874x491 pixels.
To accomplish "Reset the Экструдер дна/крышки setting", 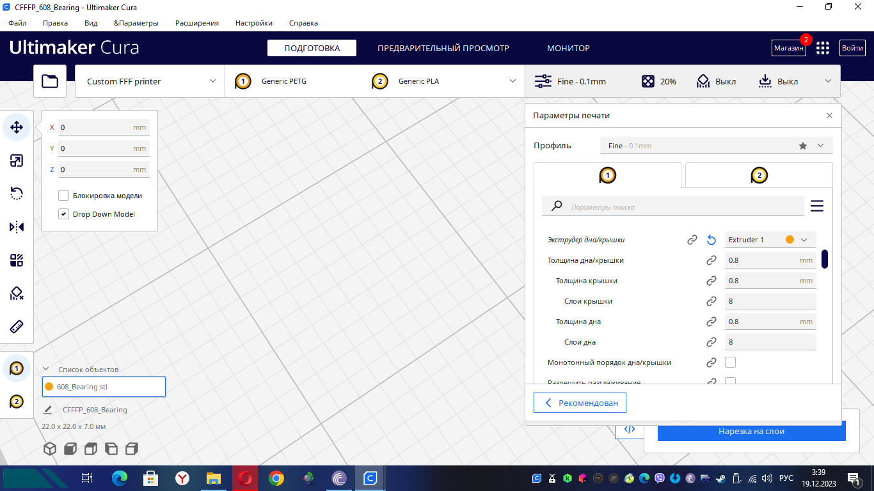I will [x=711, y=240].
